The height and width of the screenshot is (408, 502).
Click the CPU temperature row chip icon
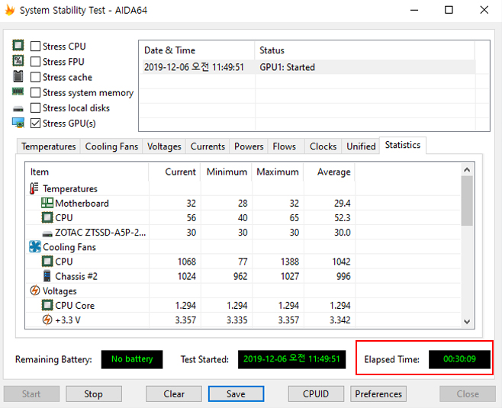click(47, 217)
